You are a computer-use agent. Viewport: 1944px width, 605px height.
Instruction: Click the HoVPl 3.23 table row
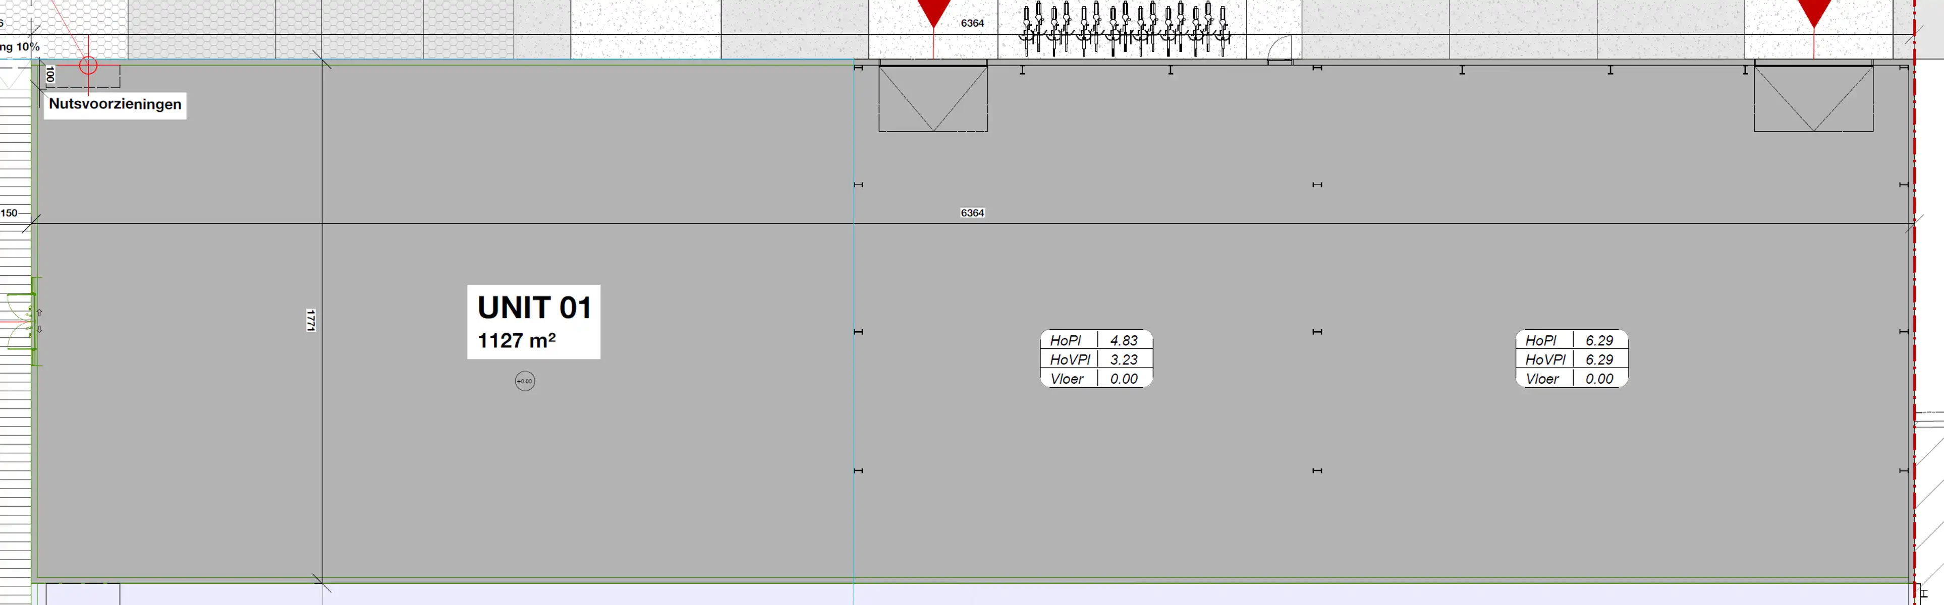pyautogui.click(x=1096, y=360)
